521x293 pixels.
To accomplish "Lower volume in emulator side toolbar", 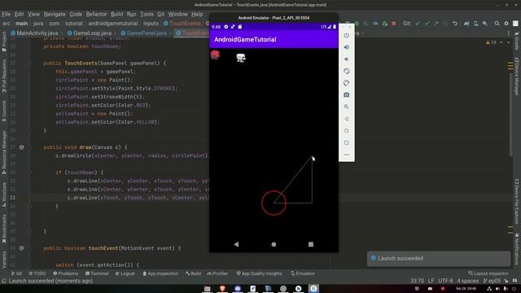I will coord(346,59).
